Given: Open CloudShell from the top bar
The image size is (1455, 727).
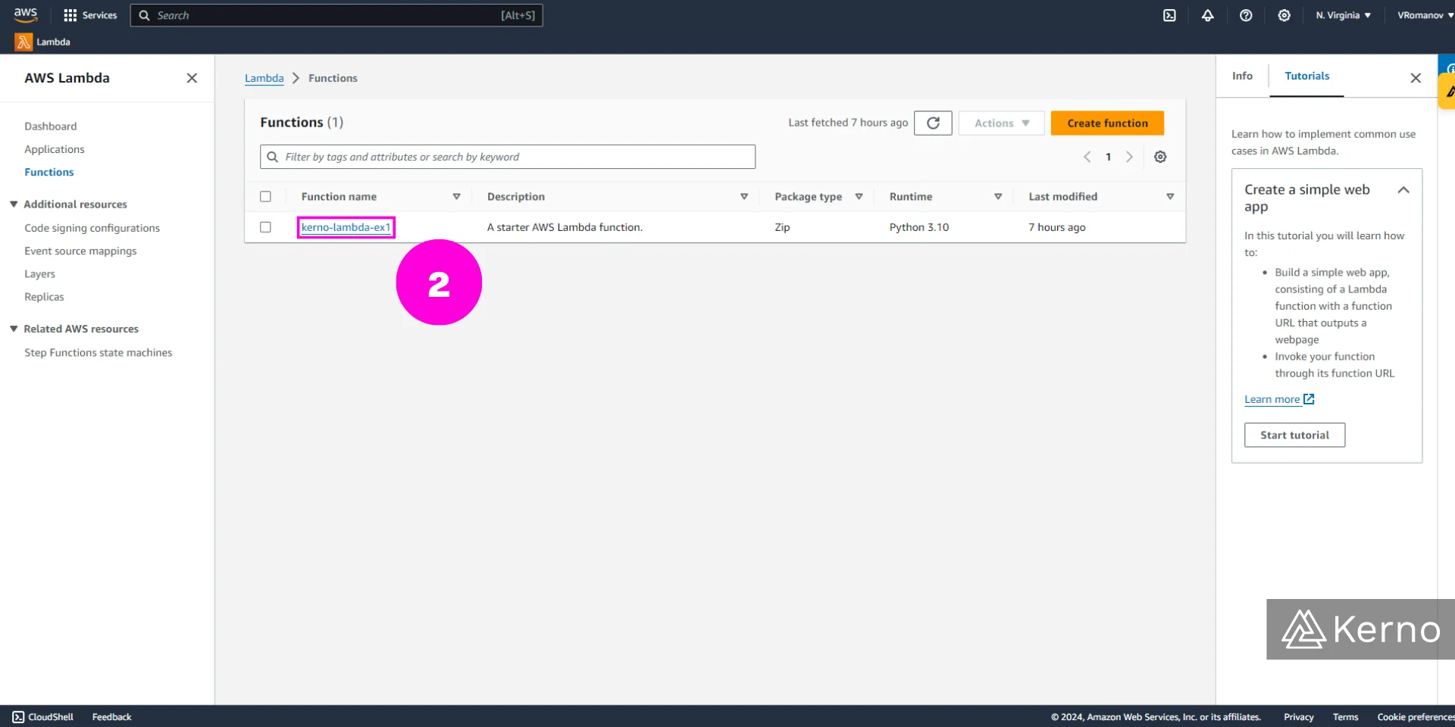Looking at the screenshot, I should coord(1169,15).
